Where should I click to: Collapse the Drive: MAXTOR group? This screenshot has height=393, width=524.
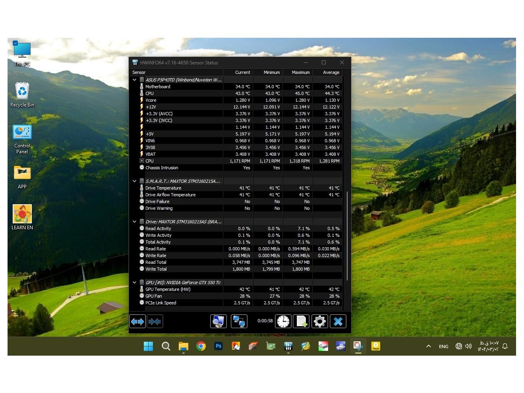135,222
